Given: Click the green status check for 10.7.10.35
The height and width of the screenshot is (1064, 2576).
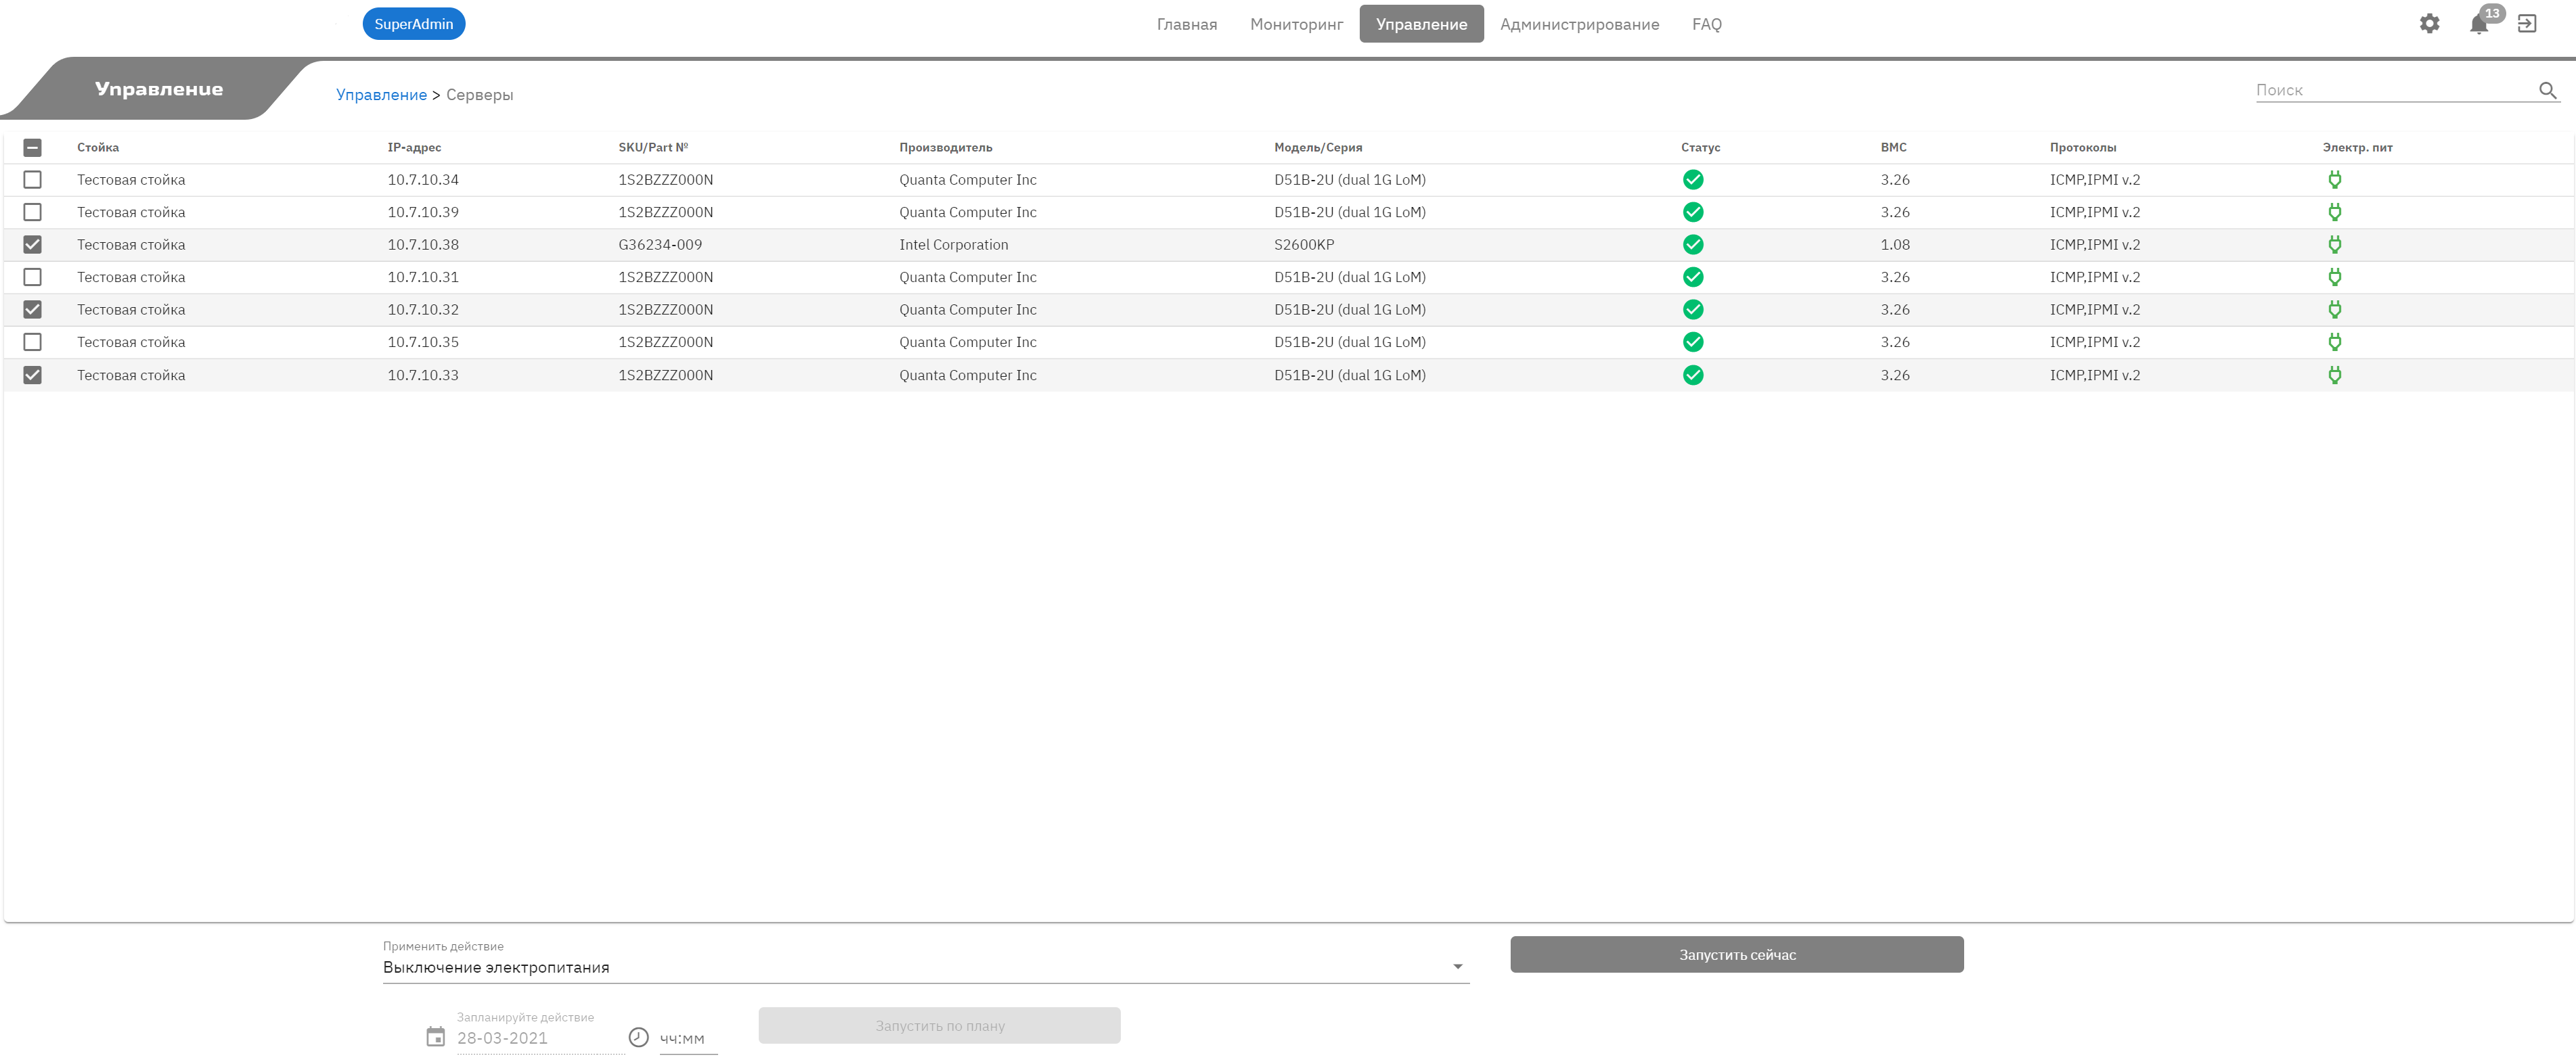Looking at the screenshot, I should [1693, 342].
